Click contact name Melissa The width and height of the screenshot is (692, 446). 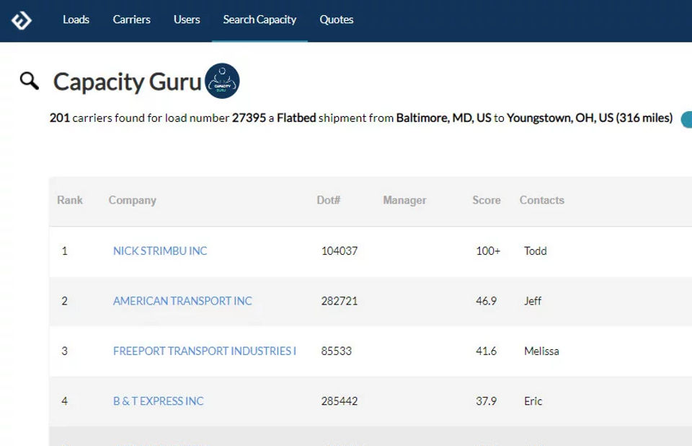(x=541, y=351)
